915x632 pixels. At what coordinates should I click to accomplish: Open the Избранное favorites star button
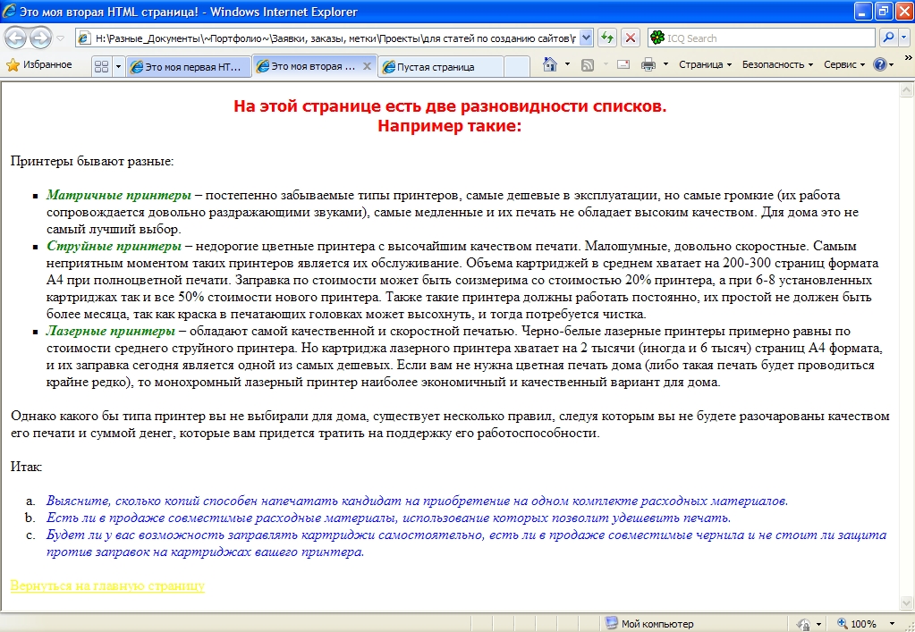(39, 64)
